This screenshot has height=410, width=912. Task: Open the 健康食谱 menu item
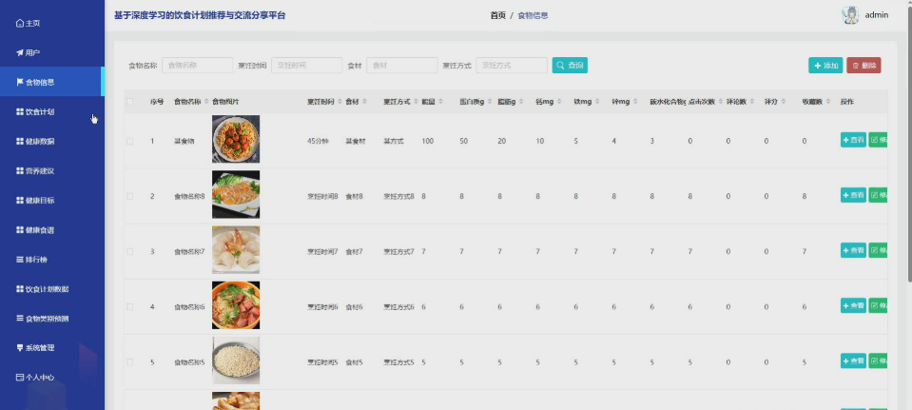52,230
